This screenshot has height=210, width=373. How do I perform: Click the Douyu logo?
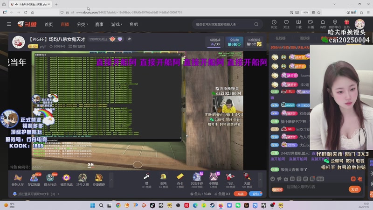click(27, 24)
